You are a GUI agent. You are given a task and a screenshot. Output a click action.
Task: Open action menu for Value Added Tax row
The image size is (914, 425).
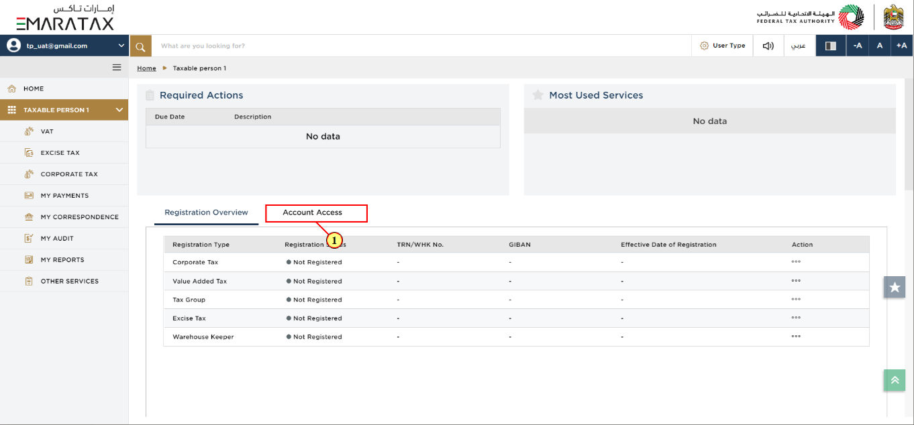(x=796, y=281)
